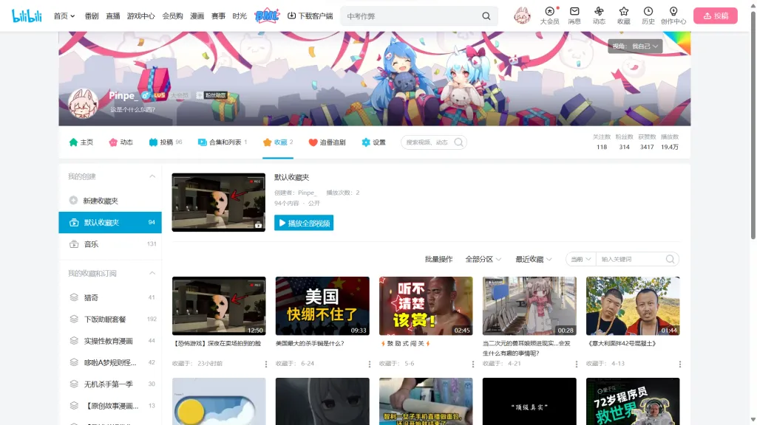Open 历史 history icon
Screen dimensions: 757x425
click(x=648, y=15)
